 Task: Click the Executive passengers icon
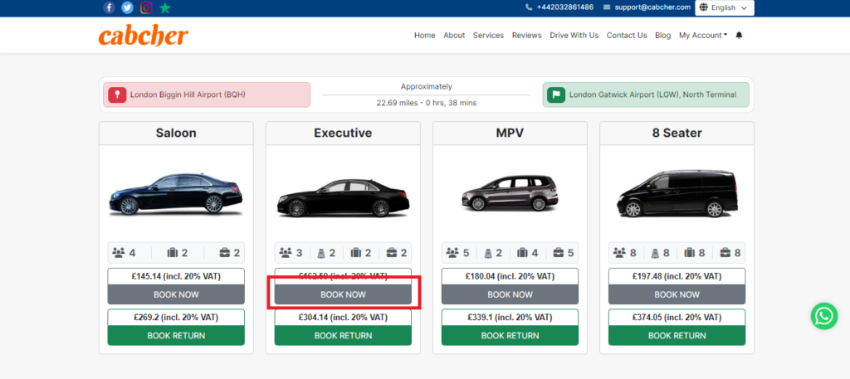pos(286,252)
